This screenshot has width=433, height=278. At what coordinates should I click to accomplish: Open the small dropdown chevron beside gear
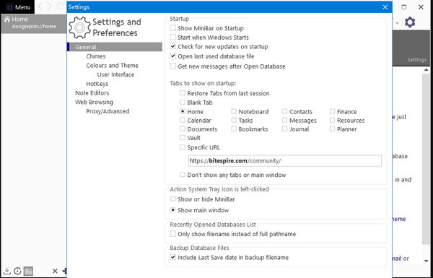coord(398,23)
